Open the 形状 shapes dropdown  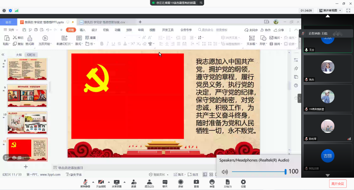(x=263, y=44)
